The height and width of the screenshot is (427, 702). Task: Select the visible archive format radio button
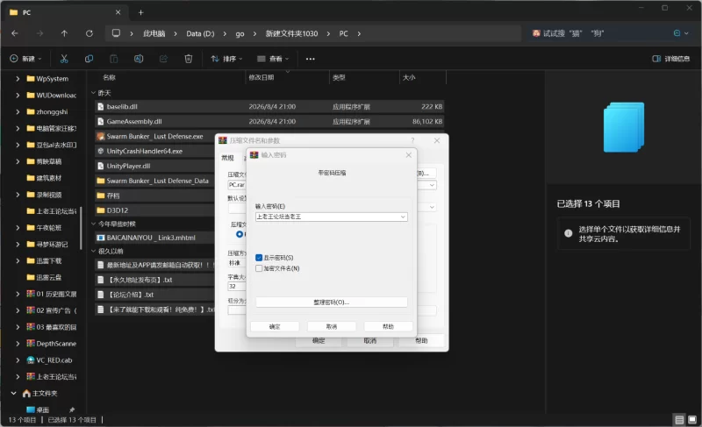(240, 234)
